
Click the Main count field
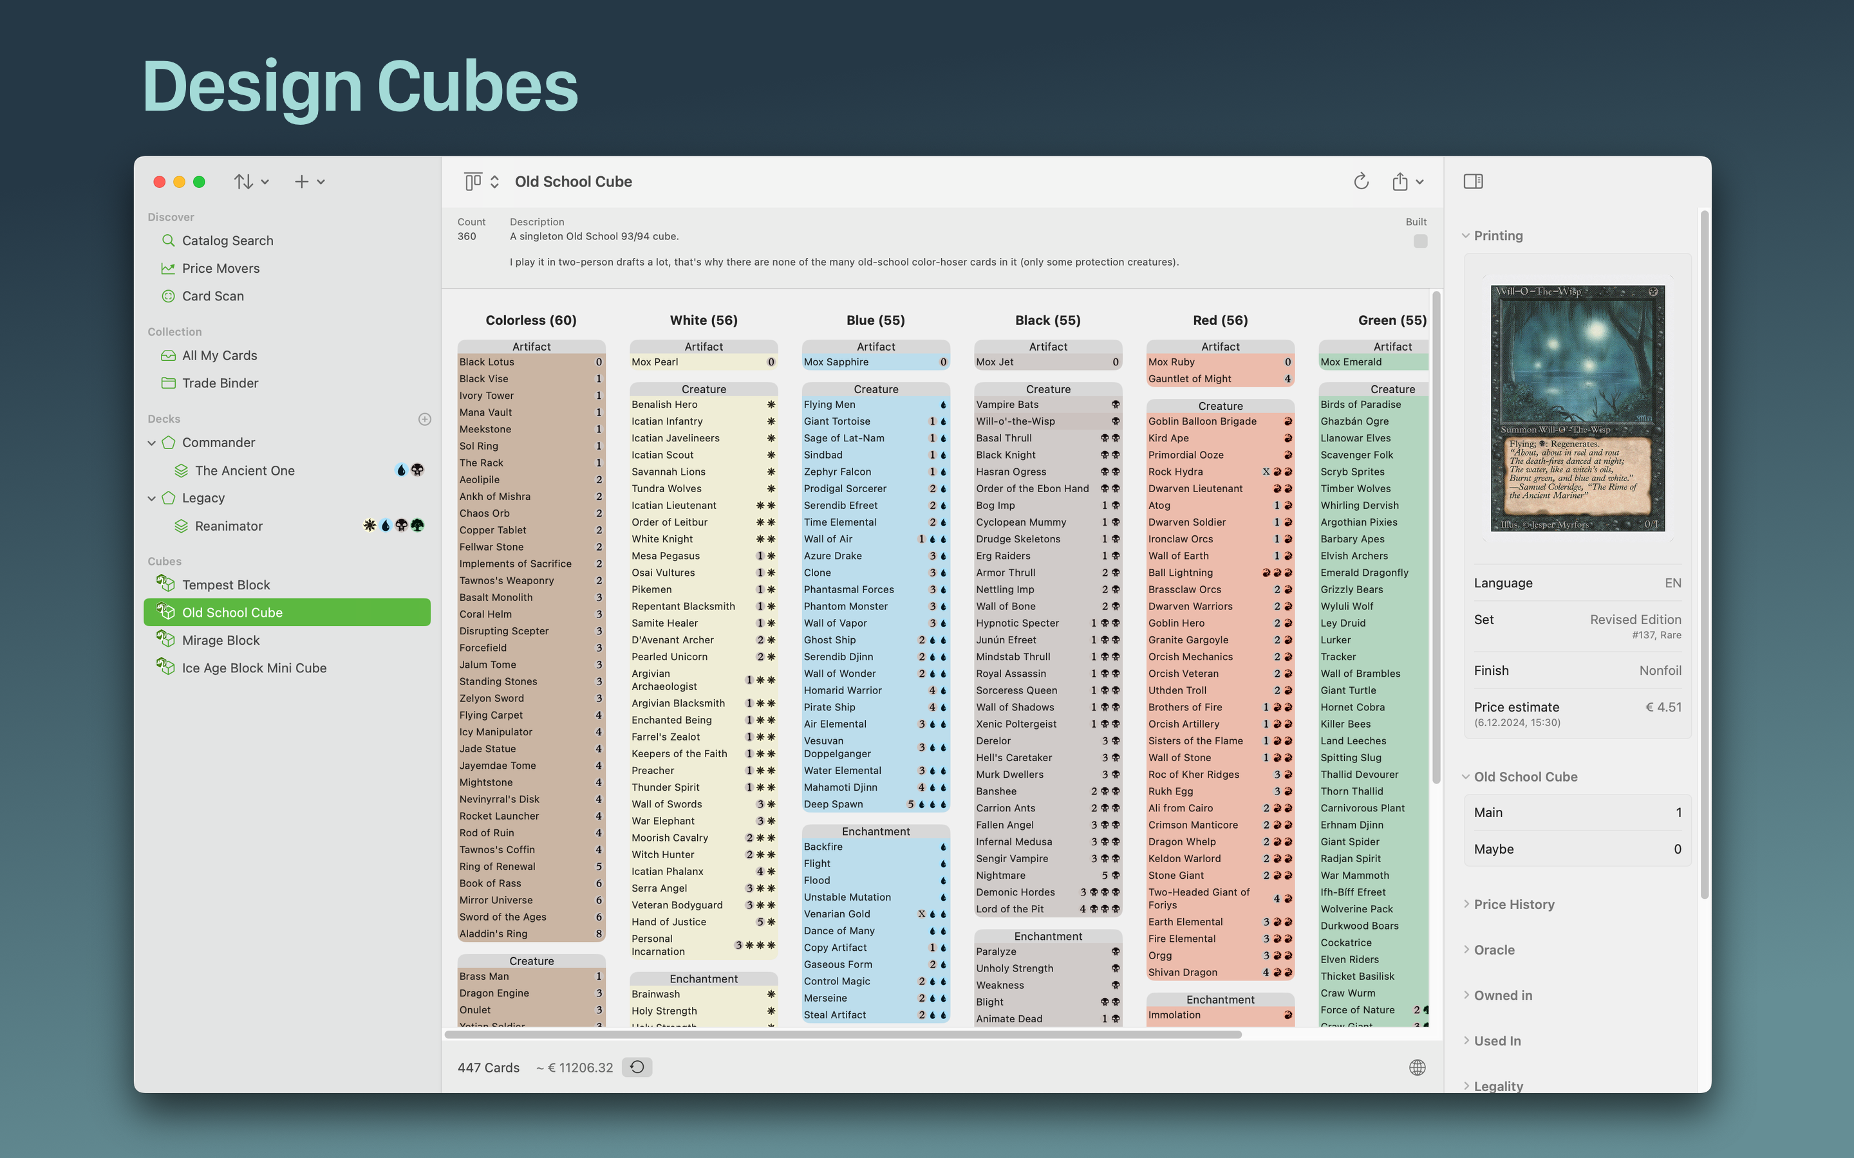(1577, 813)
